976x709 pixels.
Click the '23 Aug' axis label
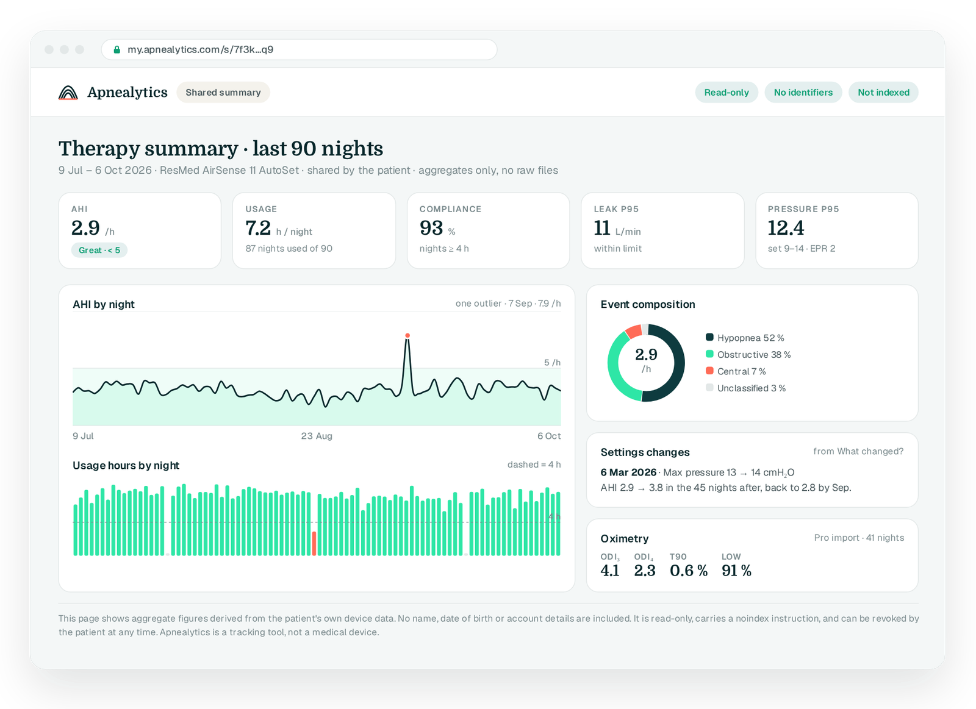coord(317,436)
